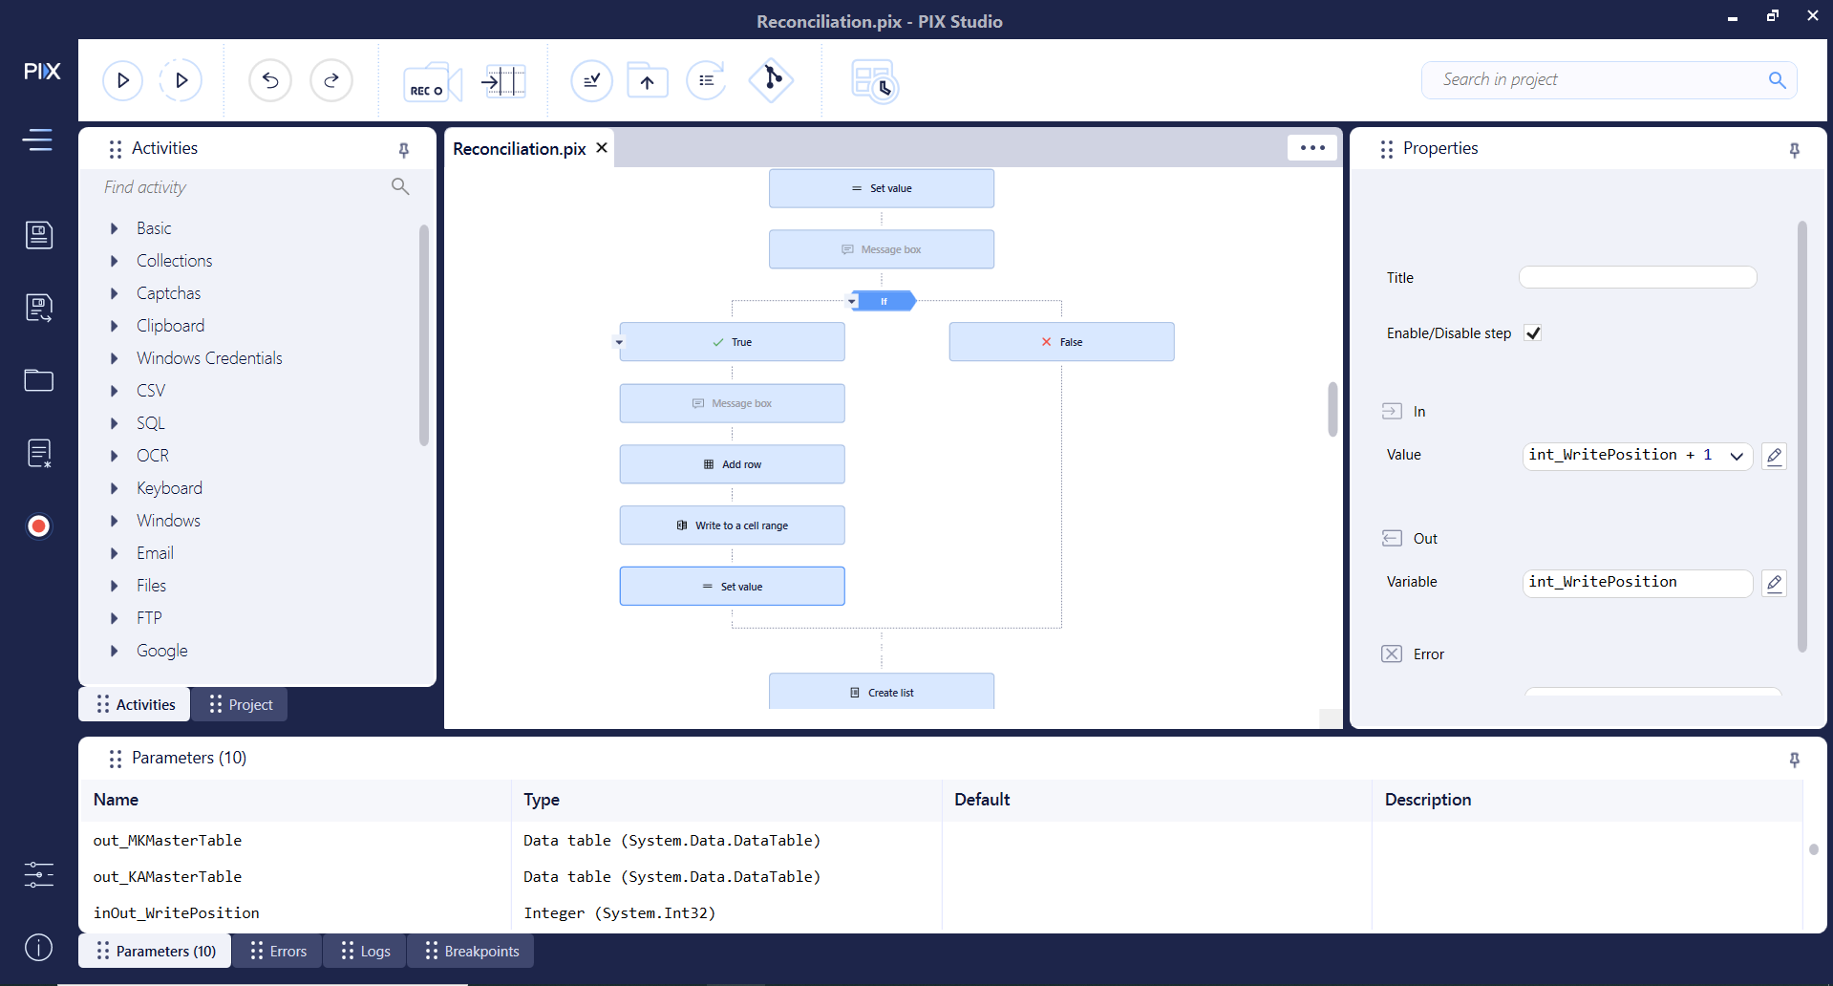The image size is (1833, 986).
Task: Open the version control branch icon
Action: click(772, 79)
